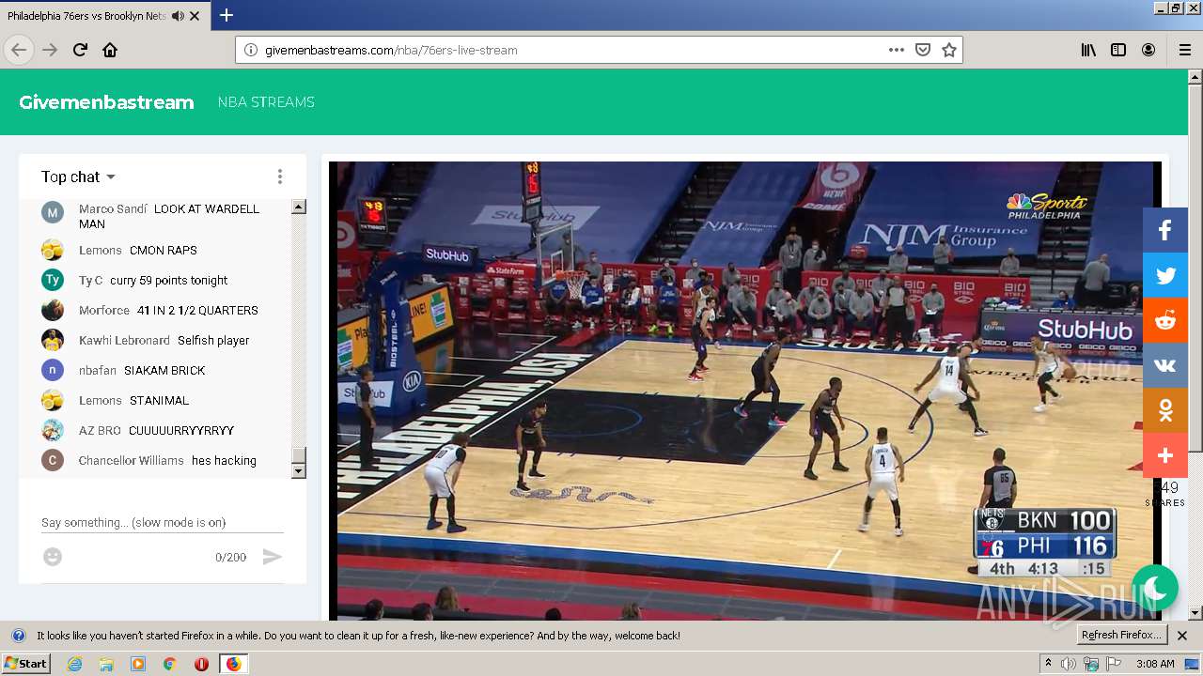
Task: Click browser back button
Action: point(19,50)
